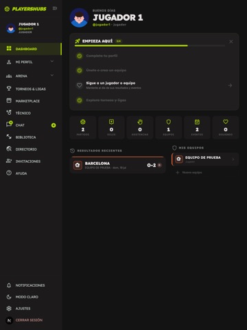Click the PlayersHubs logo
This screenshot has height=330, width=247.
(x=25, y=9)
